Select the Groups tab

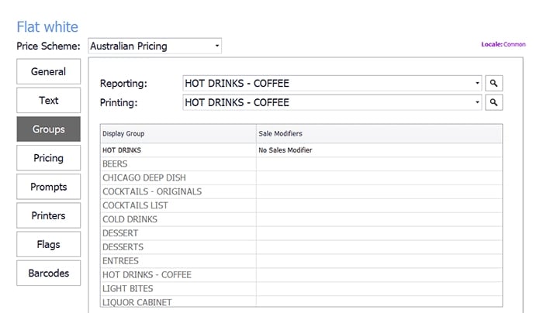click(48, 129)
